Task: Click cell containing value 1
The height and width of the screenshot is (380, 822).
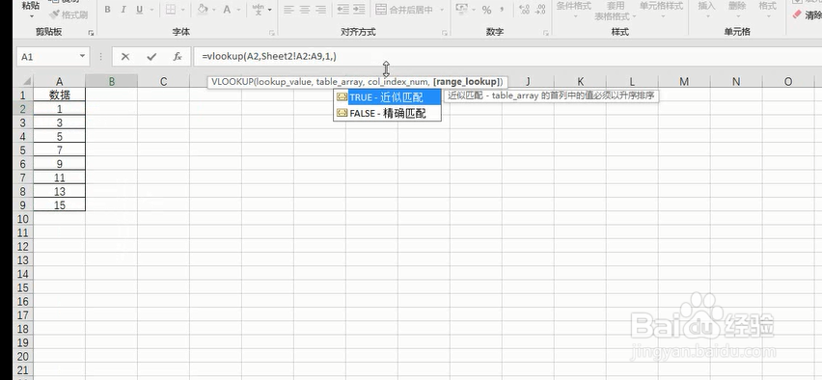Action: [x=59, y=108]
